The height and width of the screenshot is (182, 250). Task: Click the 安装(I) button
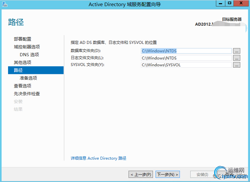(x=202, y=174)
